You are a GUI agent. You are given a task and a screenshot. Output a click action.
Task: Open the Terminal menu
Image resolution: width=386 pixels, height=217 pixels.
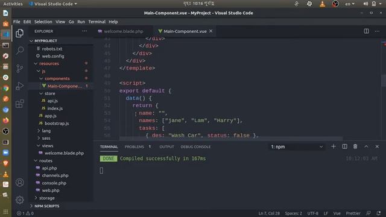96,22
